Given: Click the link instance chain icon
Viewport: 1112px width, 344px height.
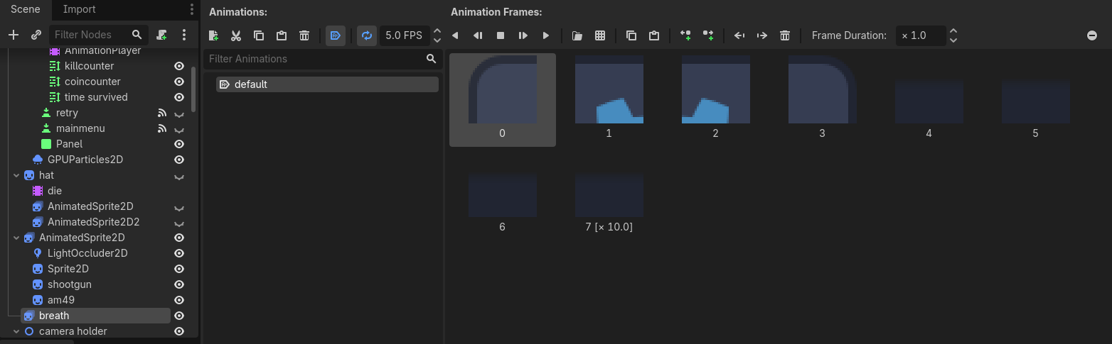Looking at the screenshot, I should tap(36, 35).
